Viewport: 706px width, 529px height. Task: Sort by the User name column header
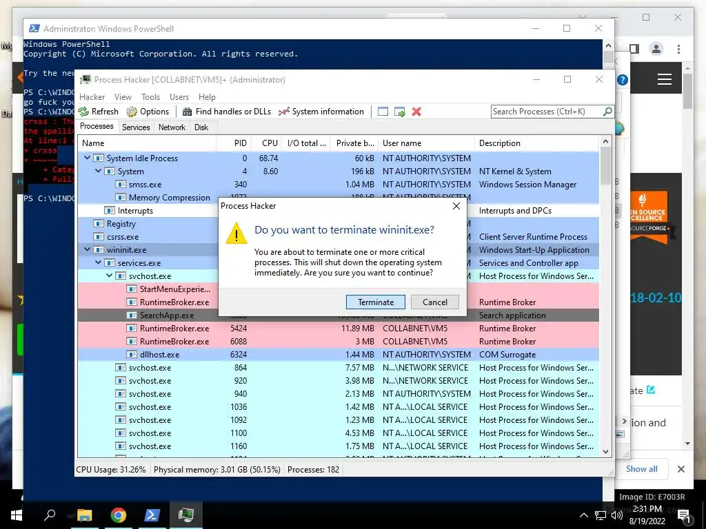pyautogui.click(x=426, y=143)
